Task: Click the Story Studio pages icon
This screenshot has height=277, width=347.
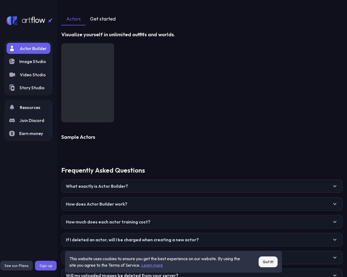Action: click(12, 88)
